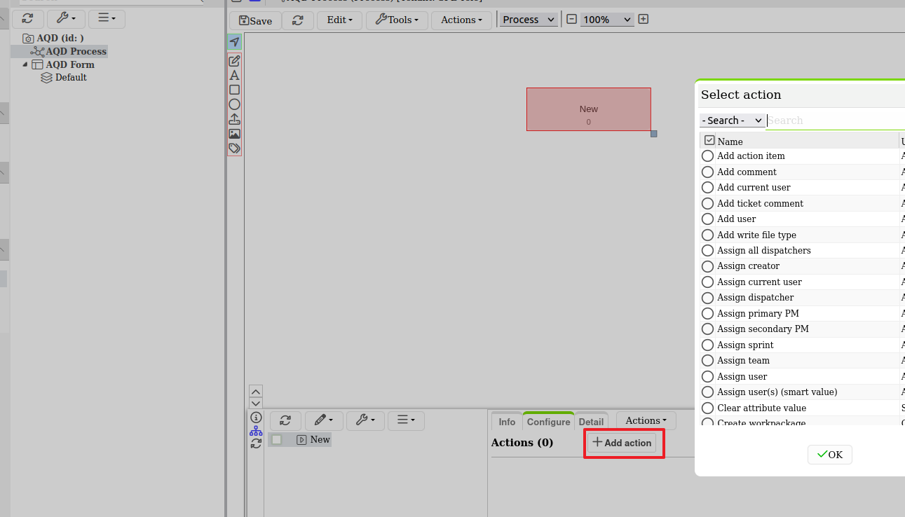The image size is (905, 517).
Task: Select the Add comment radio button
Action: click(707, 172)
